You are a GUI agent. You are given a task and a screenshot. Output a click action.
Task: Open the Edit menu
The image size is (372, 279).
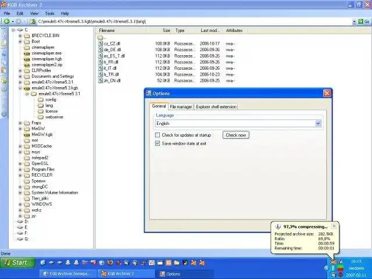pos(20,13)
